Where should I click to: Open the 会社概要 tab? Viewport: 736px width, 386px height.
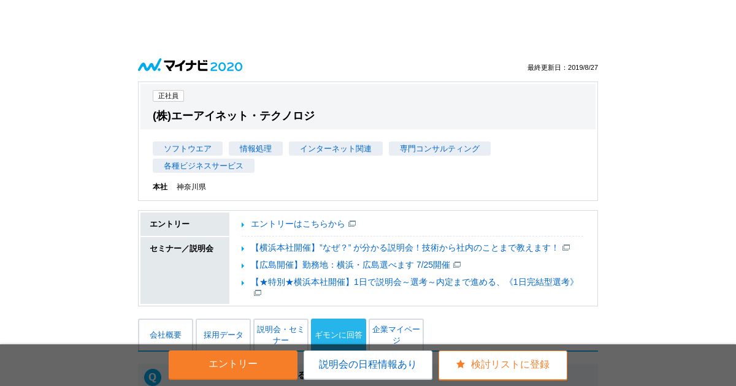pyautogui.click(x=166, y=335)
